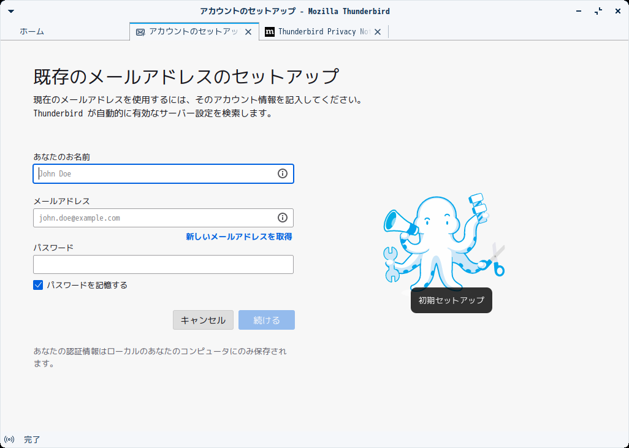Focus the パスワード input field
629x448 pixels.
(x=163, y=264)
